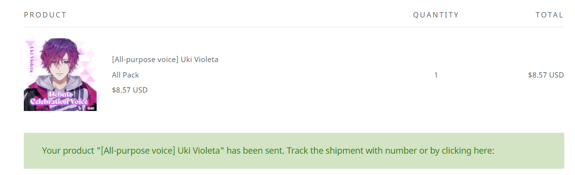Click the unit price below All Pack
The width and height of the screenshot is (575, 175).
(130, 90)
